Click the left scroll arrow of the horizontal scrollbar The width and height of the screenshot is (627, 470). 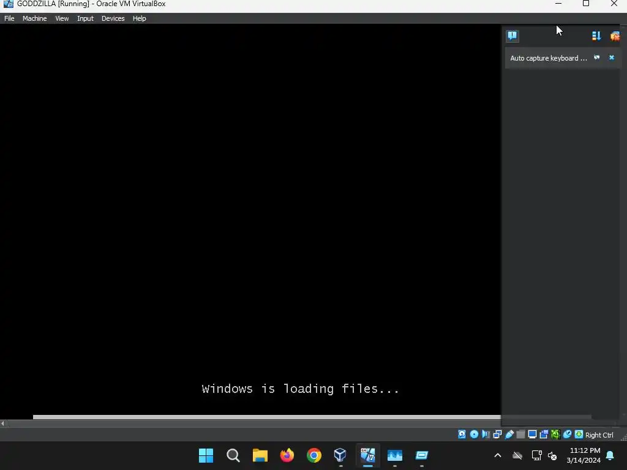[3, 423]
